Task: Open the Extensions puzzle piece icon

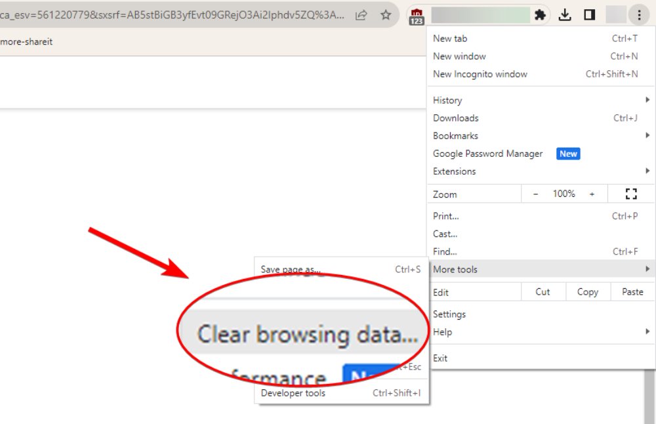Action: 540,15
